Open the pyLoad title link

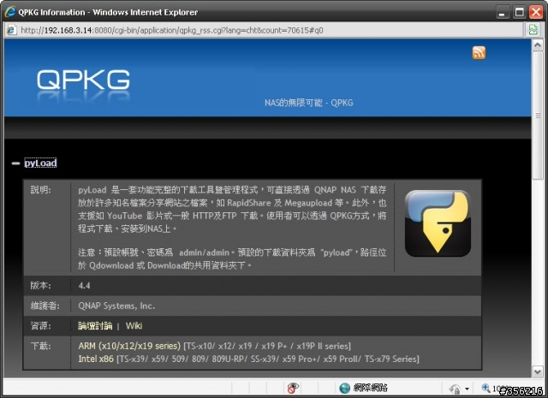coord(40,163)
